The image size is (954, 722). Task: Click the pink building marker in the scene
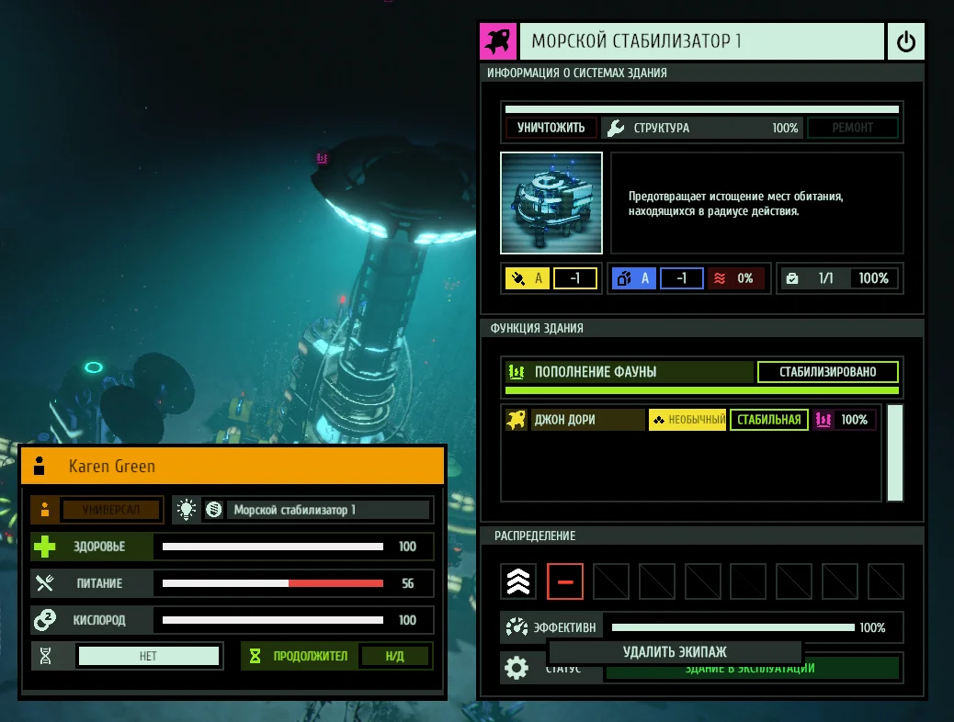[322, 158]
